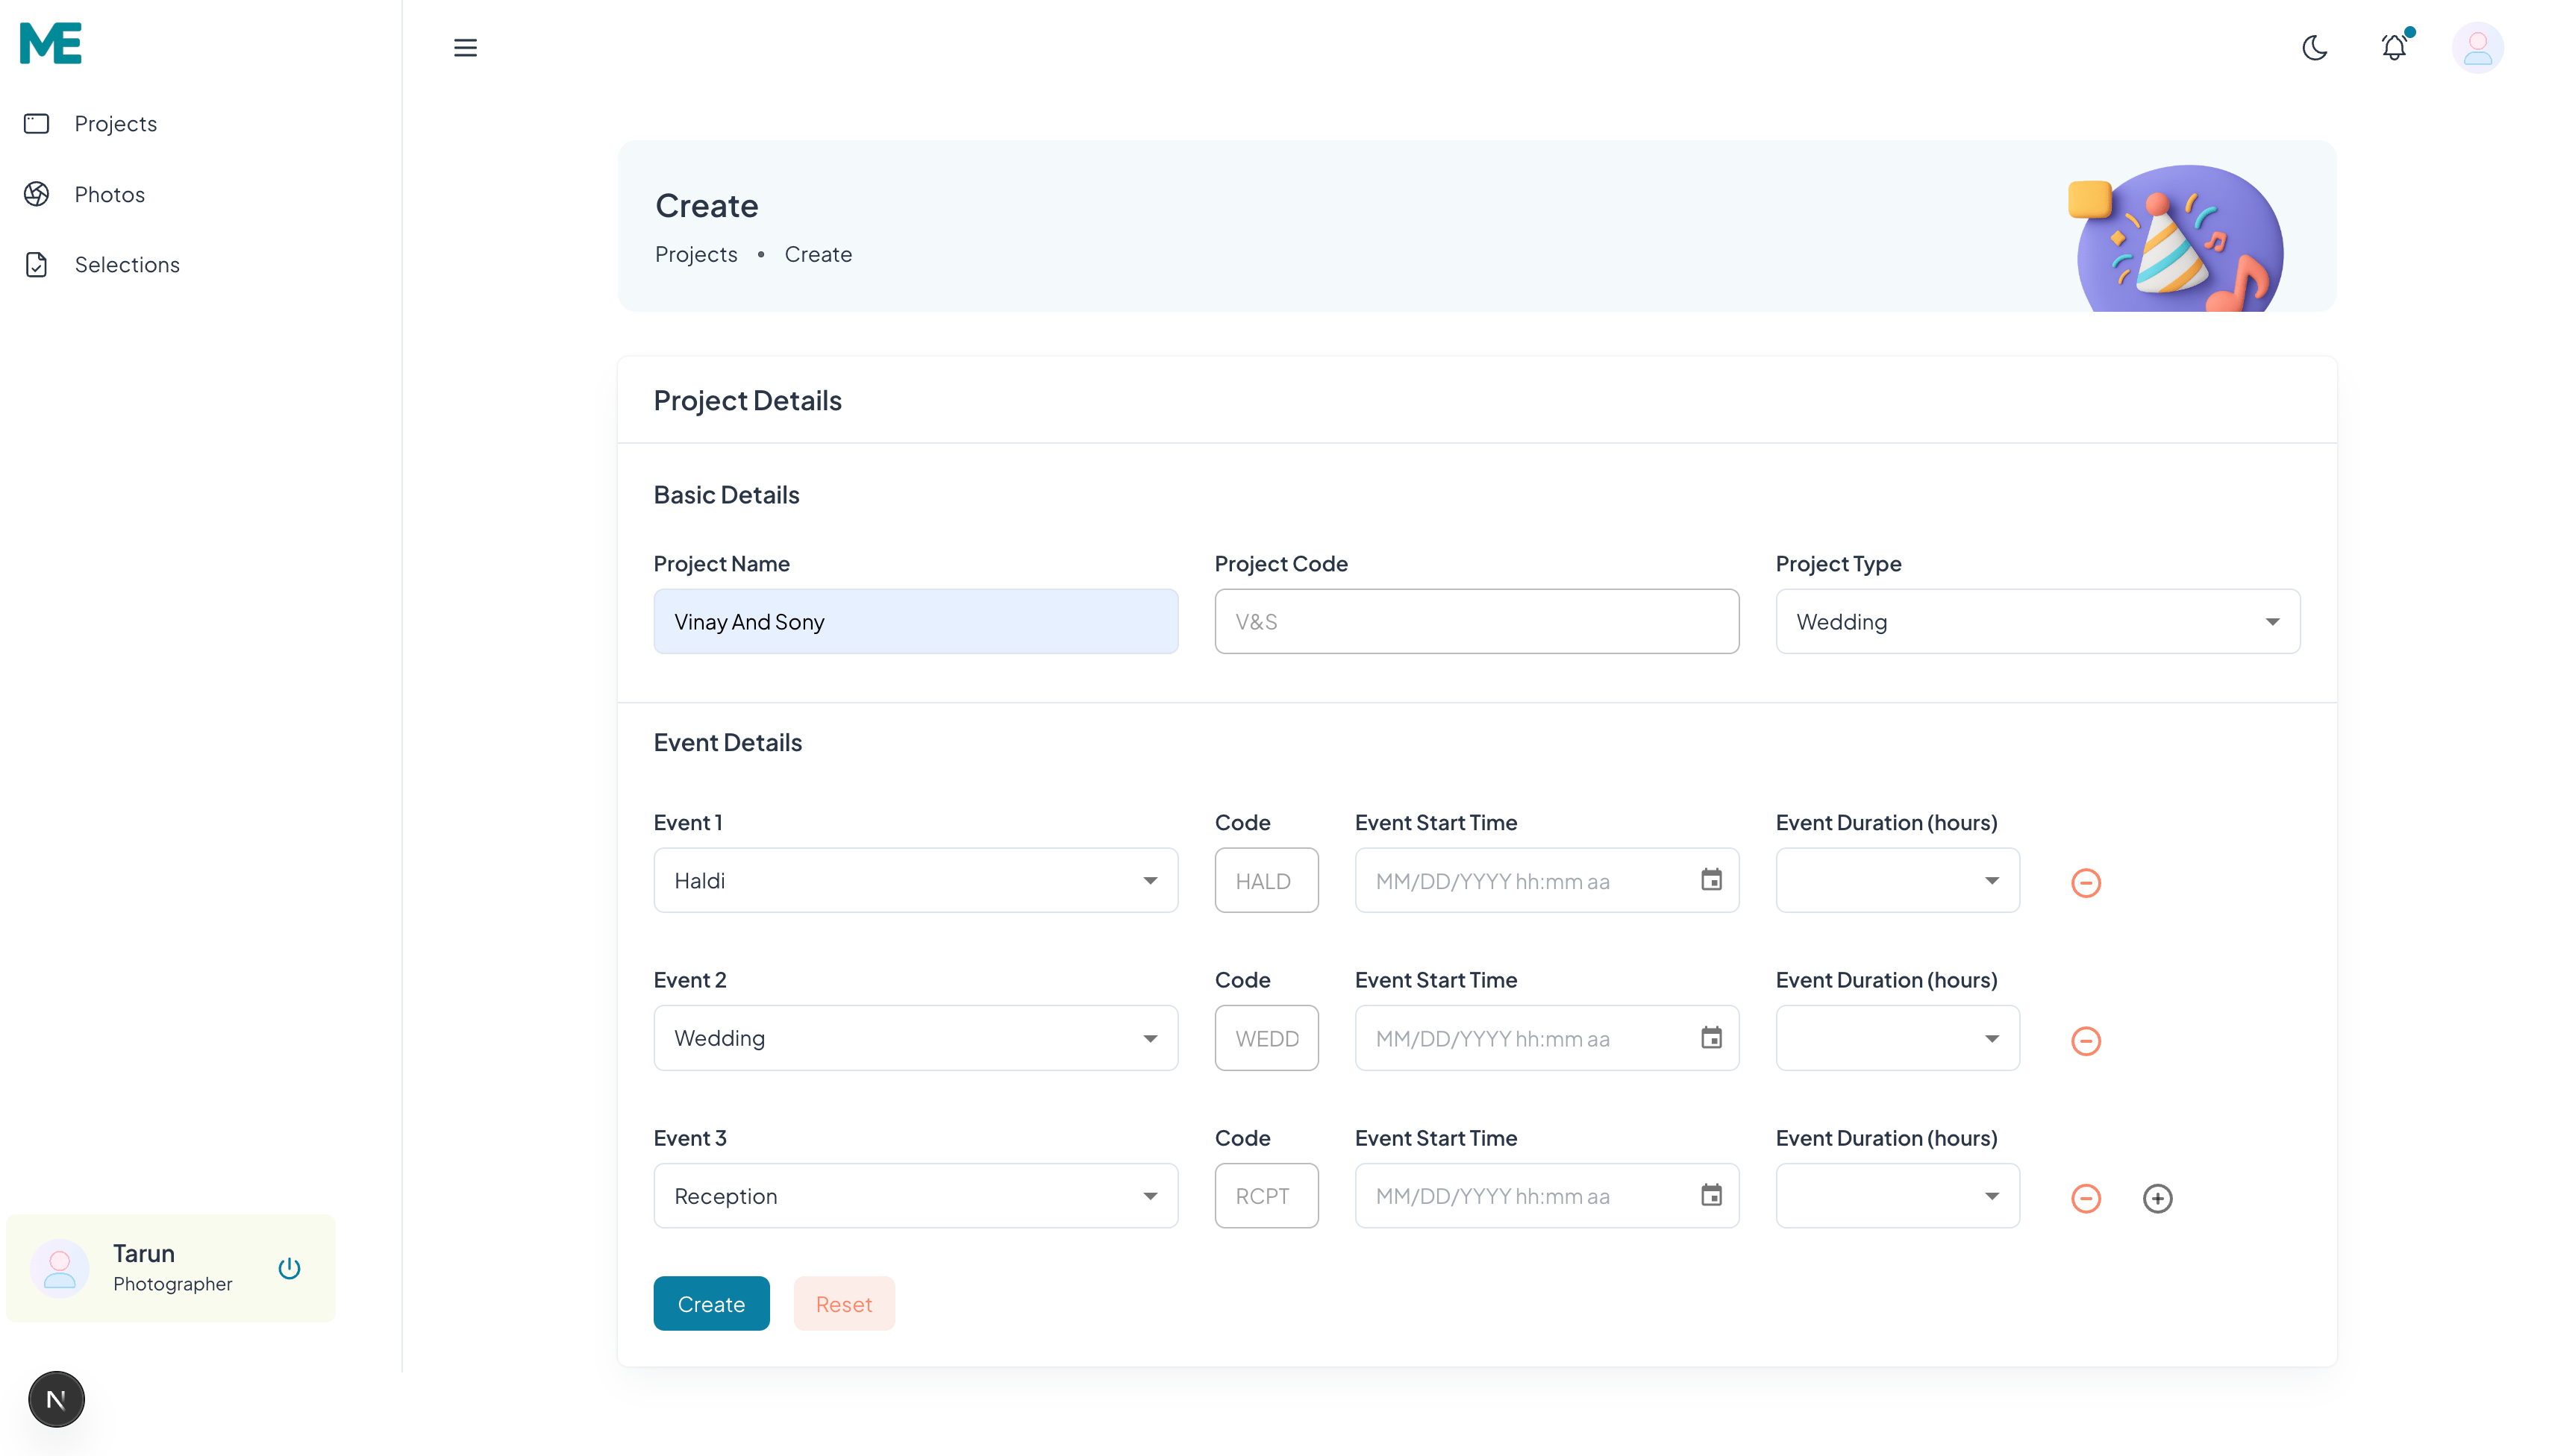
Task: Open Selections in the sidebar
Action: [126, 265]
